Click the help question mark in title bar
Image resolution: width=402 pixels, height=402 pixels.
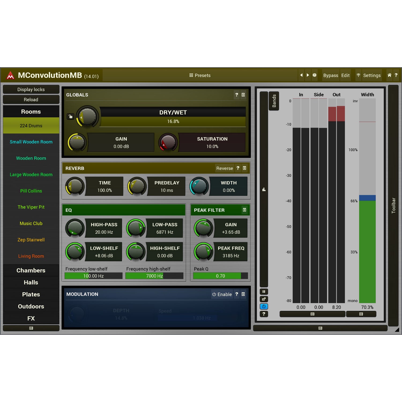point(396,75)
